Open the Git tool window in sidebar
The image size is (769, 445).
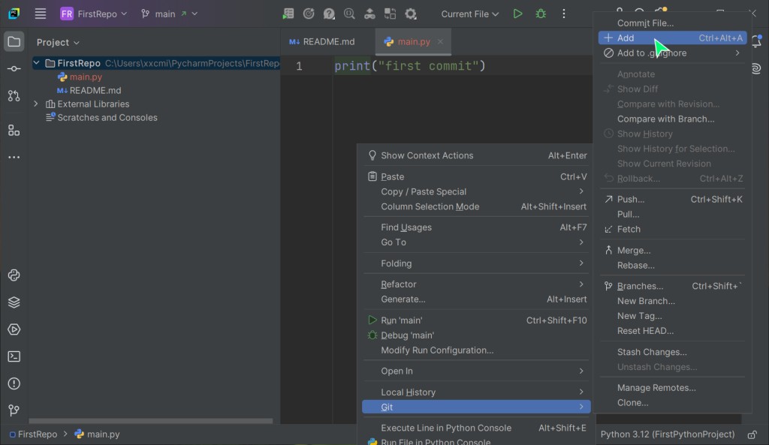point(14,410)
